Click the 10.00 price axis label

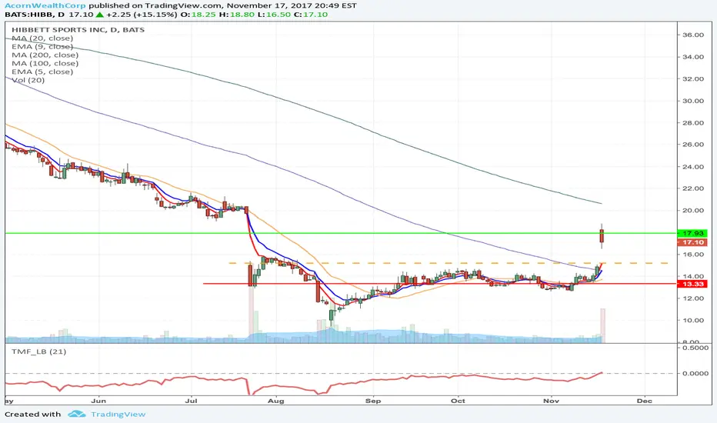[x=692, y=320]
